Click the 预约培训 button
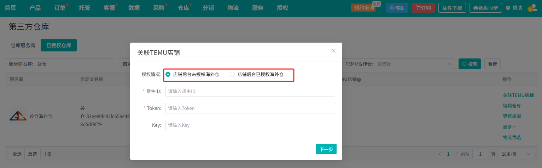Screen dimensions: 542x168 pyautogui.click(x=363, y=8)
